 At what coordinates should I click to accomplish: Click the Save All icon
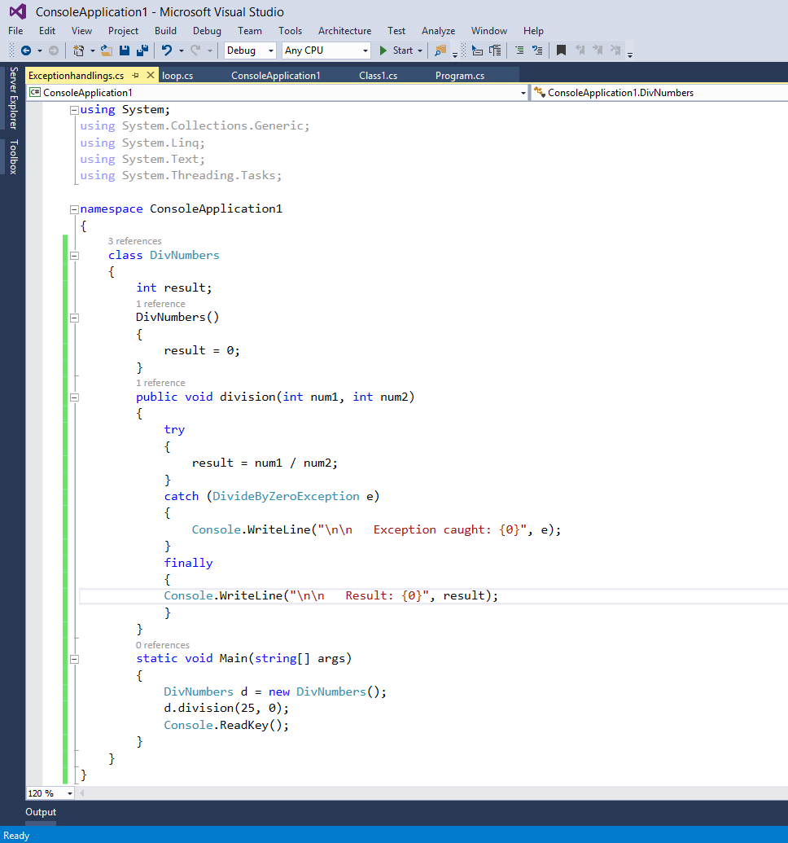point(142,50)
